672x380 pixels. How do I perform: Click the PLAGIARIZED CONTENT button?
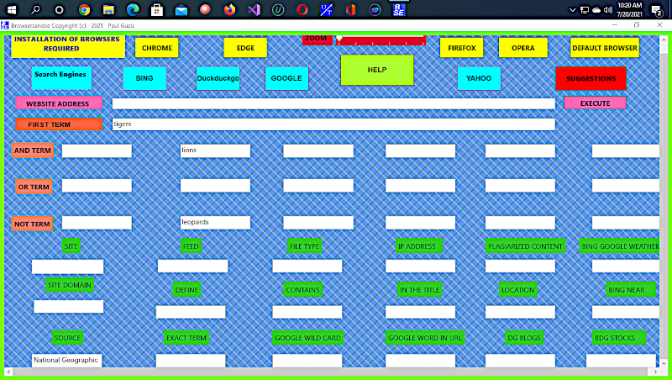(525, 246)
